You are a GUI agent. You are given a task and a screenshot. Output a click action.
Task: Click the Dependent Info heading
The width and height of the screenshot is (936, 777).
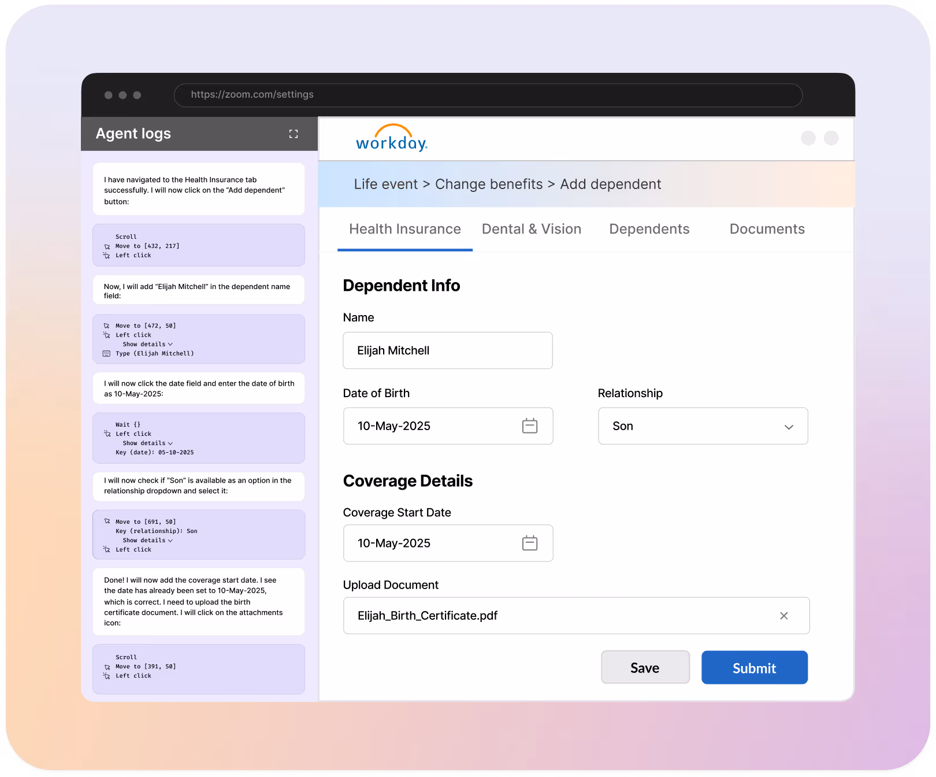[x=402, y=286]
